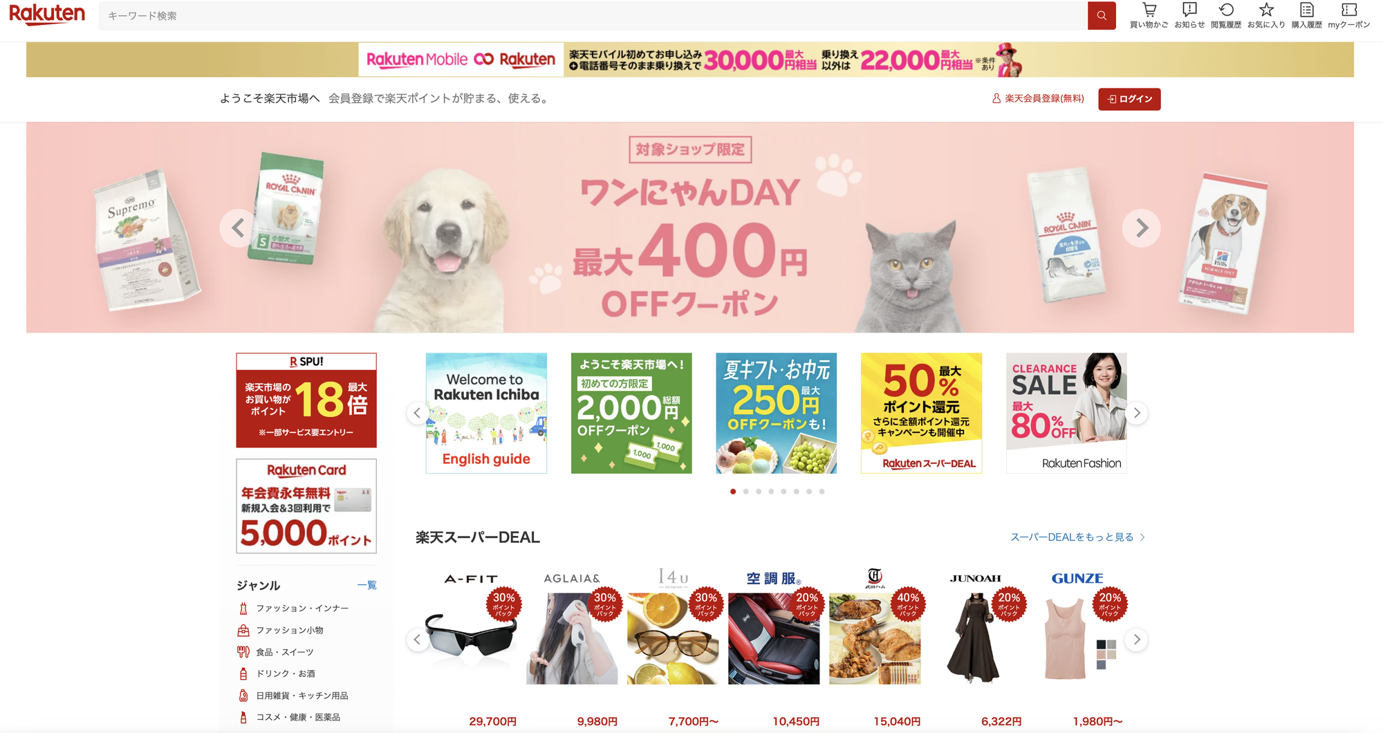
Task: Select the GUNZE camisole color swatches
Action: pyautogui.click(x=1106, y=654)
